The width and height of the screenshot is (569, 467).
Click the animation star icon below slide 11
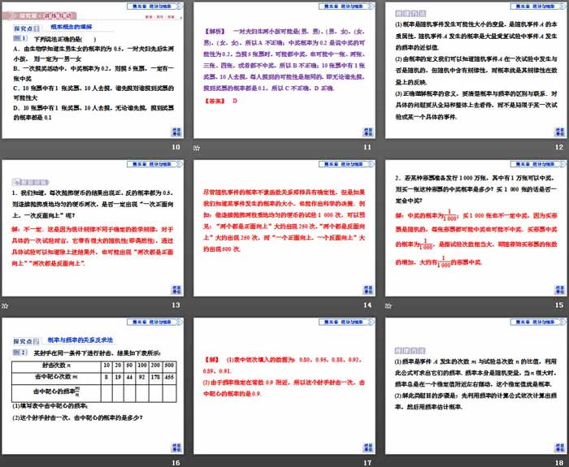pos(197,148)
